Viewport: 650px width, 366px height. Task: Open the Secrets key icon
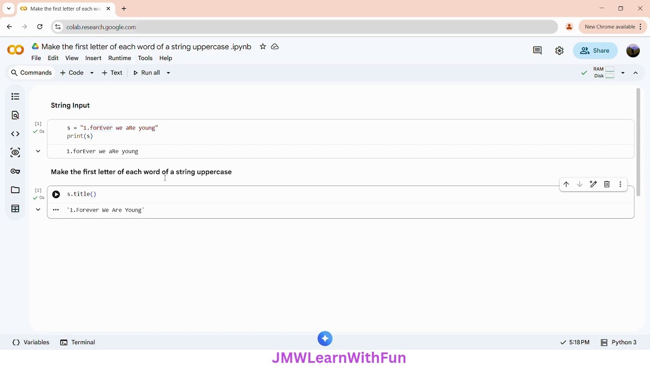(15, 171)
